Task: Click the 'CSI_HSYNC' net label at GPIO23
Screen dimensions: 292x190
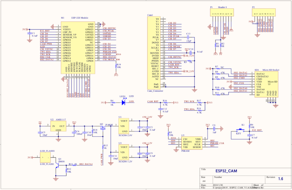Action: tap(109, 28)
